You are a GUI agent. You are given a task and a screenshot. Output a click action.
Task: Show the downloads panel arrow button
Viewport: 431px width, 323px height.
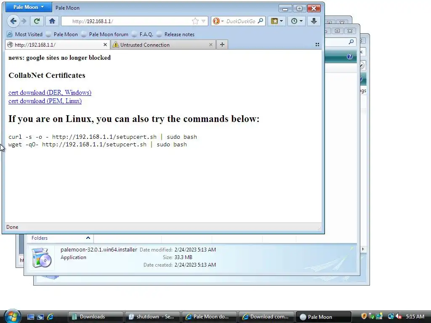point(314,21)
